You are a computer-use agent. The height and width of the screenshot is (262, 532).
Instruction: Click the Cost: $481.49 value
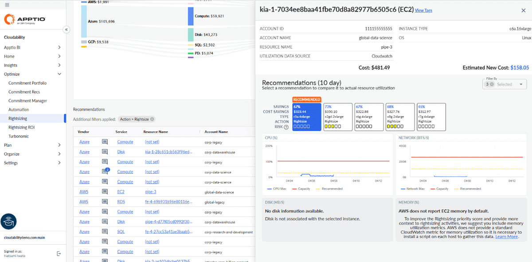pyautogui.click(x=374, y=68)
